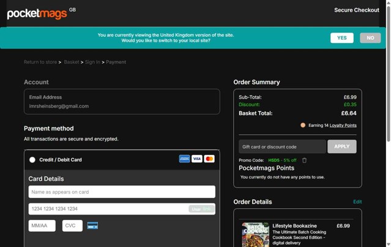
Task: Click the CVC card hint icon
Action: coord(92,226)
